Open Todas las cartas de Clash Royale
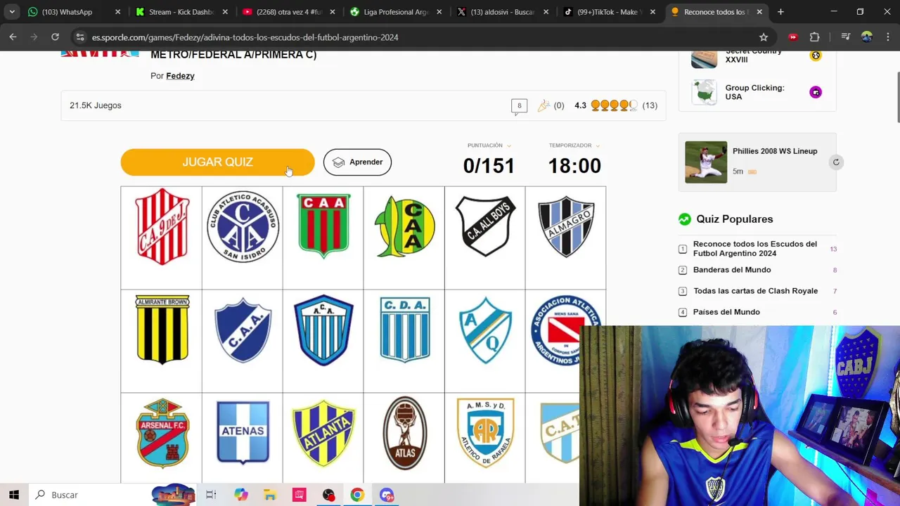 pos(755,291)
